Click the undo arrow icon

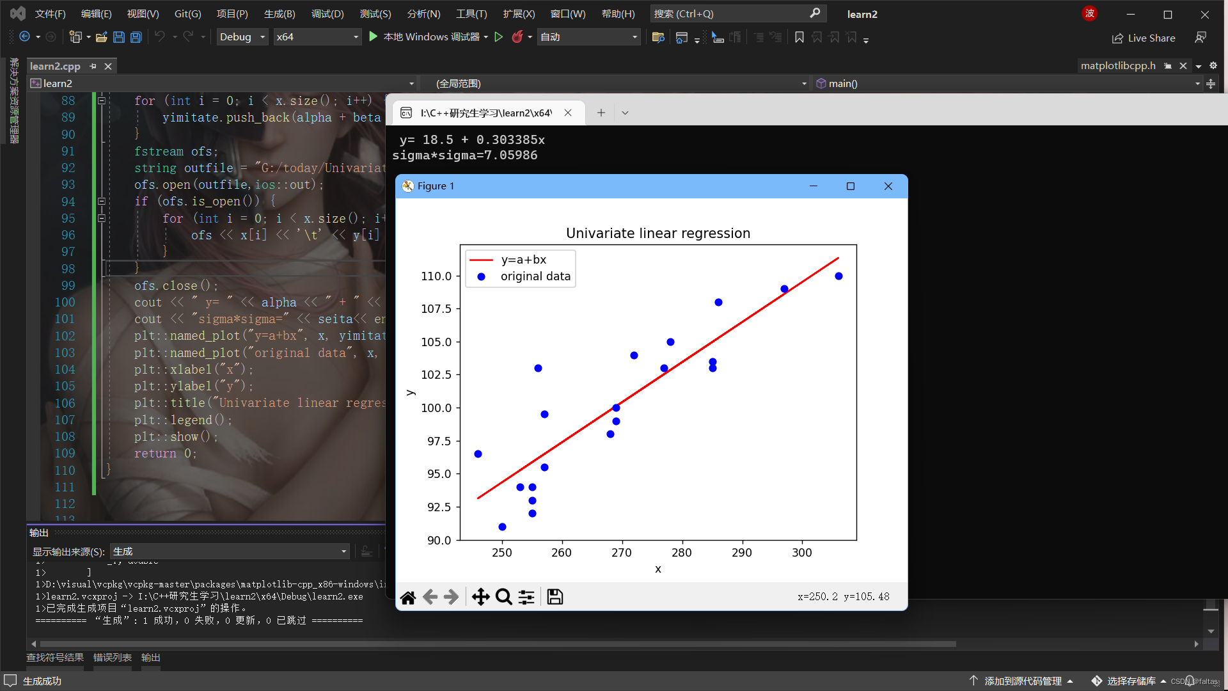[160, 37]
